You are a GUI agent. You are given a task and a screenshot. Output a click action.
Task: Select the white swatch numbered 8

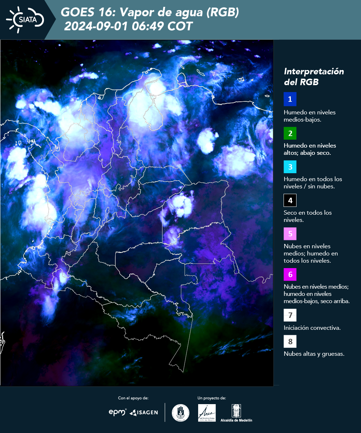pos(290,341)
